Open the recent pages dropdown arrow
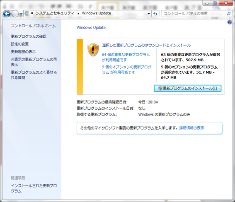Viewport: 235px width, 202px height. [x=21, y=14]
